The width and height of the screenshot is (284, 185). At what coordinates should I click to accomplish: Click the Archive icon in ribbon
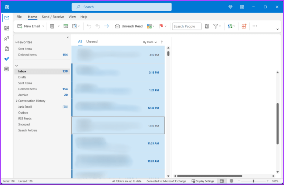click(x=66, y=26)
